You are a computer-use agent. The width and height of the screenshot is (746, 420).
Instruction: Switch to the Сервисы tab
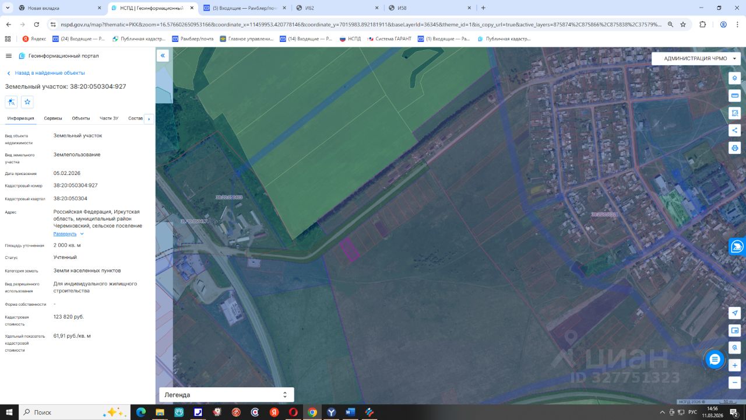(53, 118)
